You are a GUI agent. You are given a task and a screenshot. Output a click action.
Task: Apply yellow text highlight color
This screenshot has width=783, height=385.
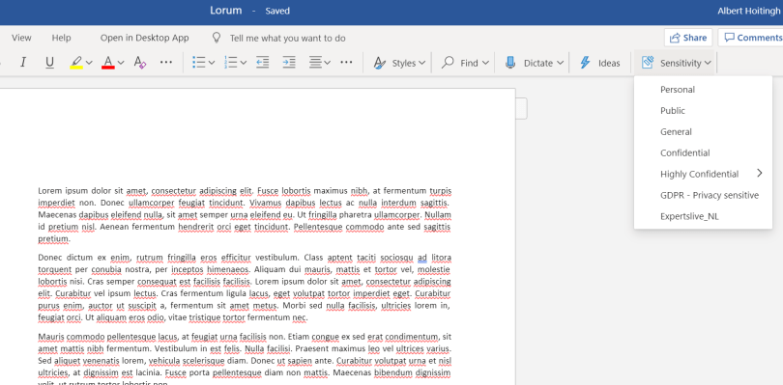pyautogui.click(x=76, y=63)
